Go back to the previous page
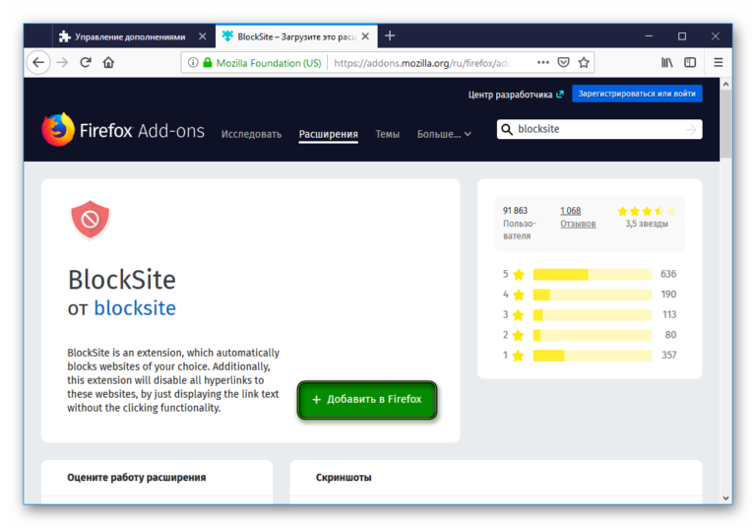Viewport: 756px width, 528px height. tap(38, 63)
